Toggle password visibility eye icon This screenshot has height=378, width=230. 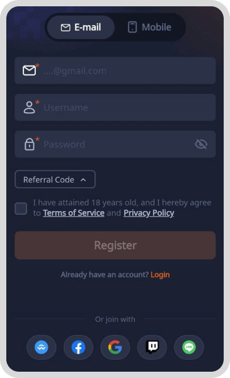coord(201,144)
